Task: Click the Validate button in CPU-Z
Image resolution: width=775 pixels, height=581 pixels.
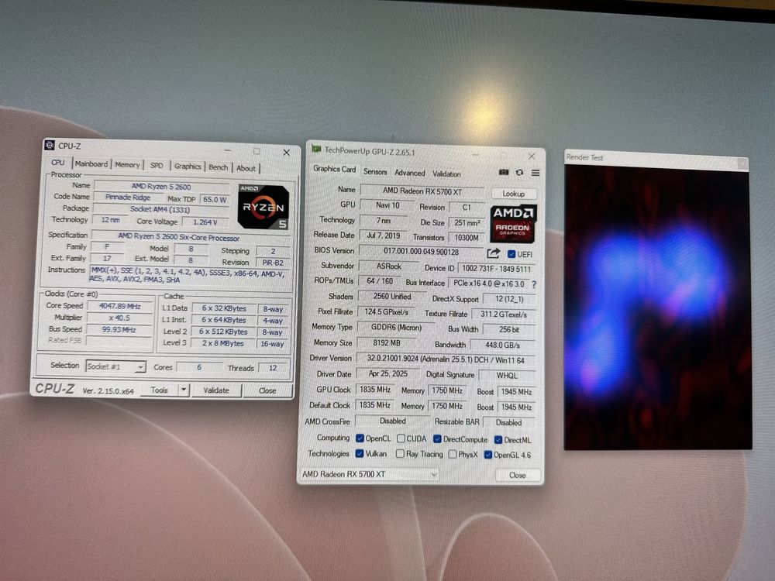Action: pyautogui.click(x=216, y=390)
